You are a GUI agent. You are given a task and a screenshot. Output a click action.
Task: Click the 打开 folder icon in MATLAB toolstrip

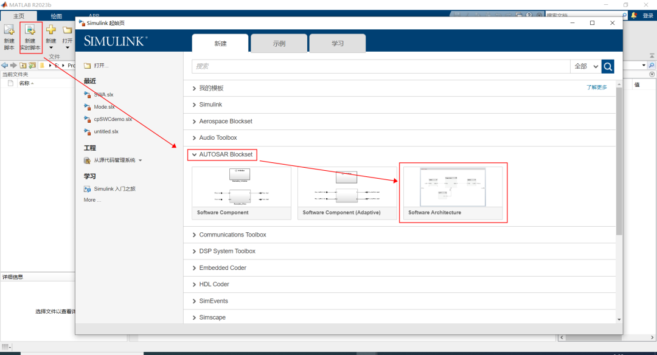click(67, 30)
